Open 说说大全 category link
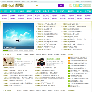This screenshot has width=92, height=92. click(x=63, y=16)
